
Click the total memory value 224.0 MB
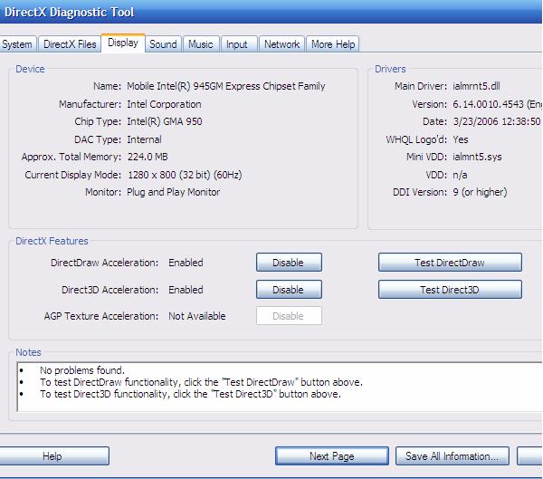[148, 157]
